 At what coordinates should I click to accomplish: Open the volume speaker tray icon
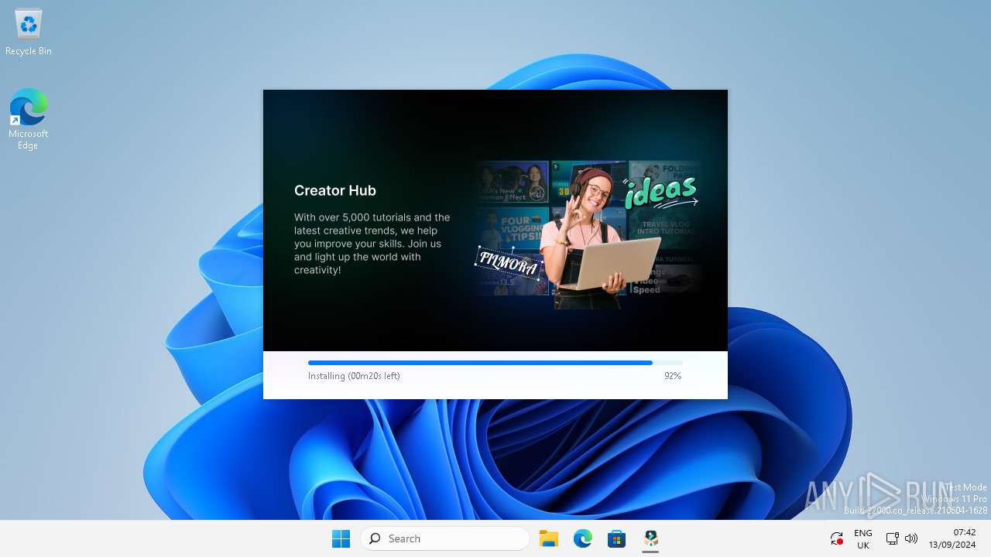(x=911, y=538)
